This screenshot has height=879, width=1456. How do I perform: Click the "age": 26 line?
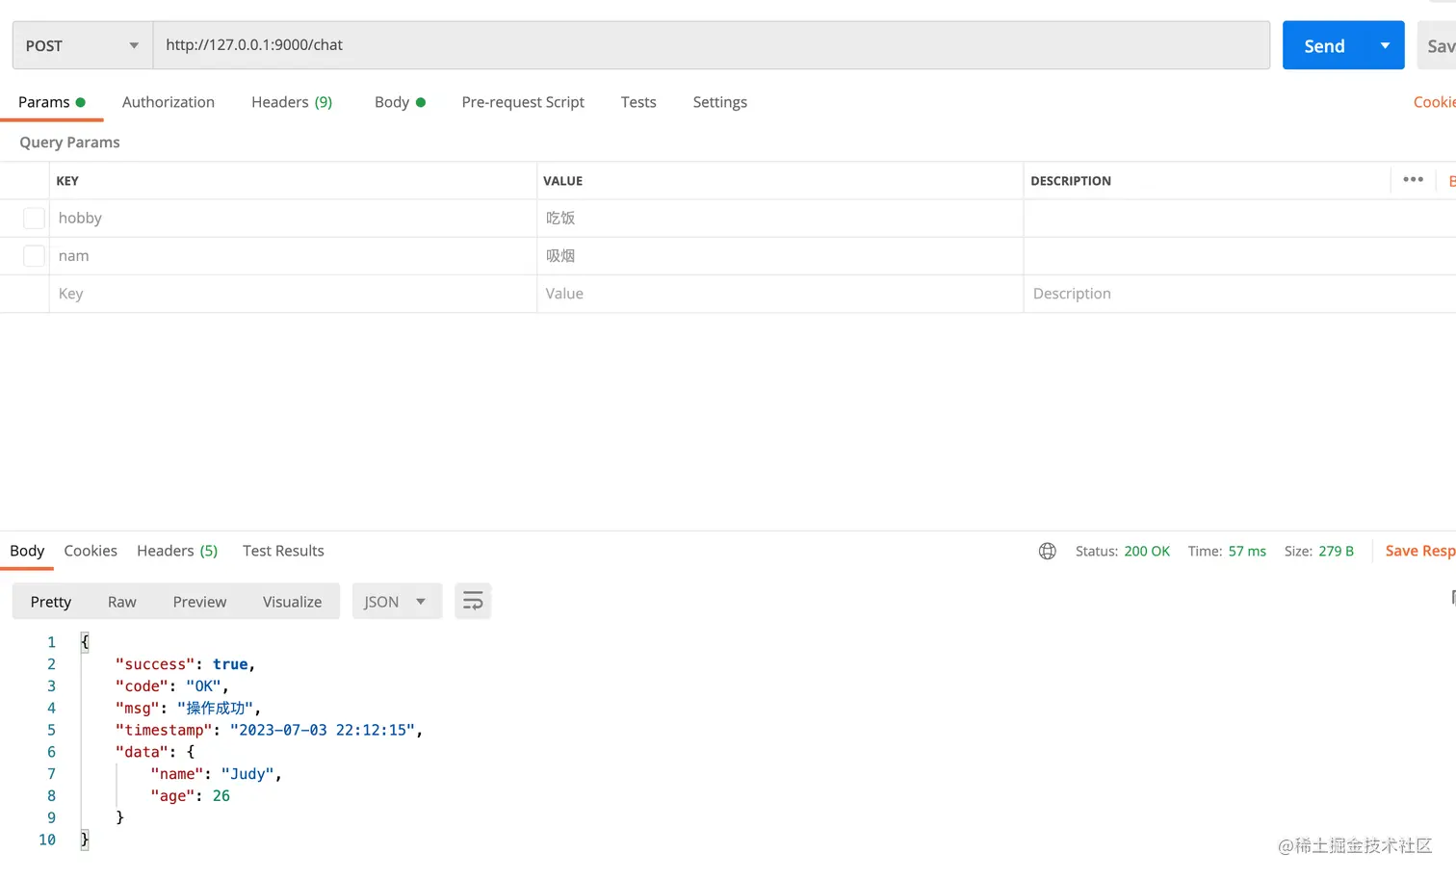(x=190, y=796)
